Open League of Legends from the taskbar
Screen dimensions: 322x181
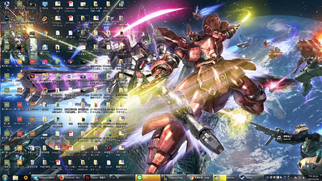click(x=174, y=178)
